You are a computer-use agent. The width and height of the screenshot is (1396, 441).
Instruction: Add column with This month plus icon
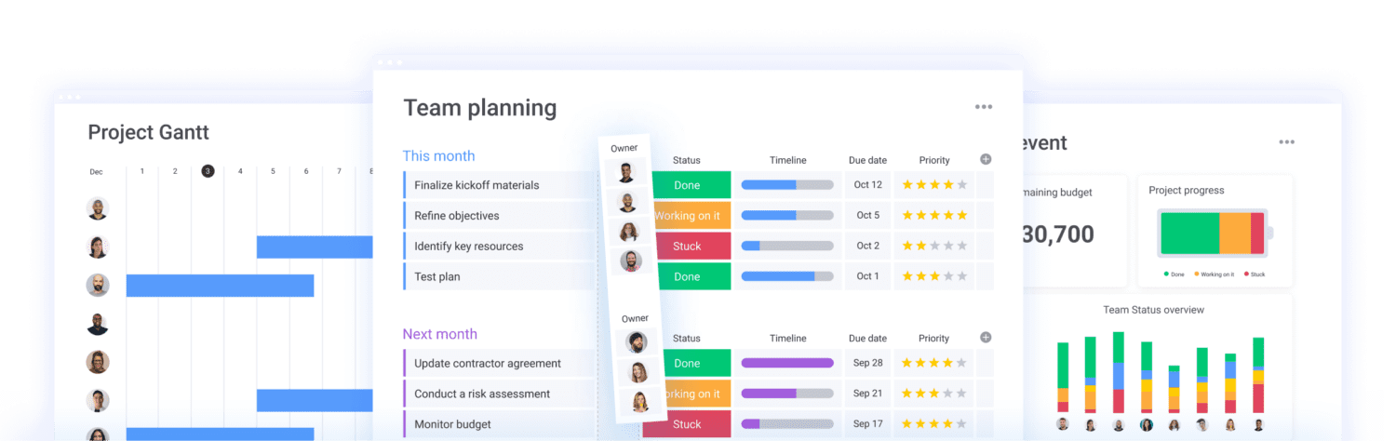pos(986,160)
